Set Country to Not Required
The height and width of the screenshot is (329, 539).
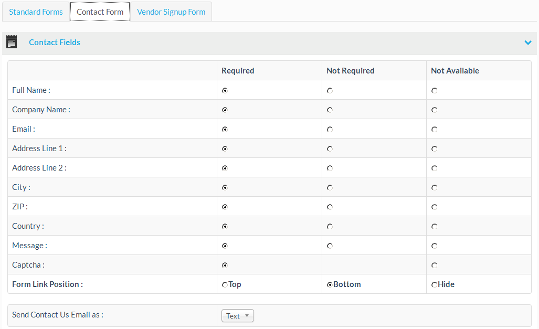330,227
